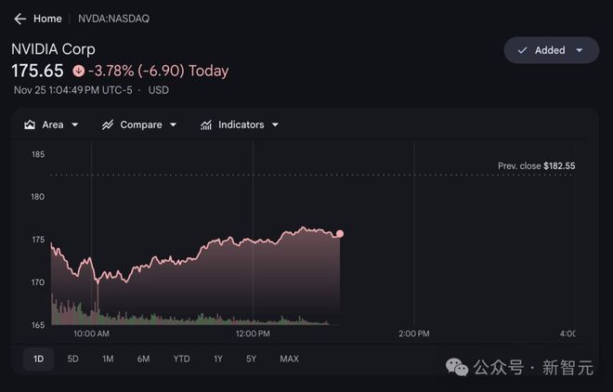Click the red down-arrow price change icon
Screen dimensions: 613x392
pyautogui.click(x=78, y=71)
